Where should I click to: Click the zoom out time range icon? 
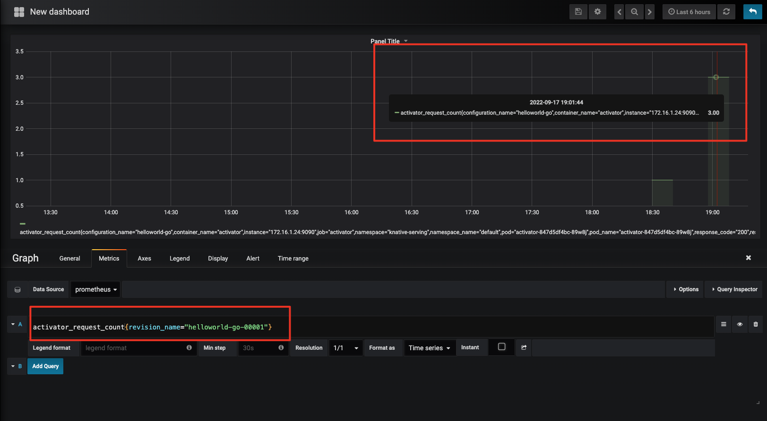(x=634, y=12)
